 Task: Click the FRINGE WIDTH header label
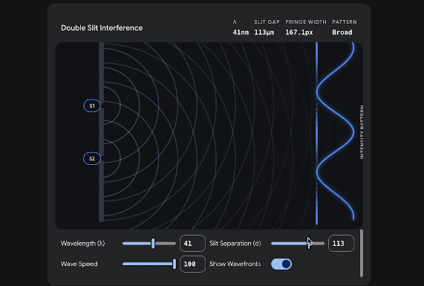point(306,22)
